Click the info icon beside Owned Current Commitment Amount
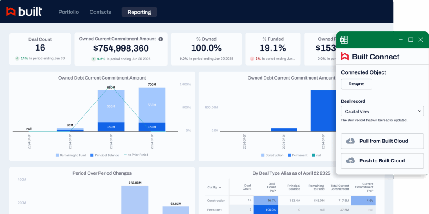This screenshot has width=429, height=214. [160, 39]
